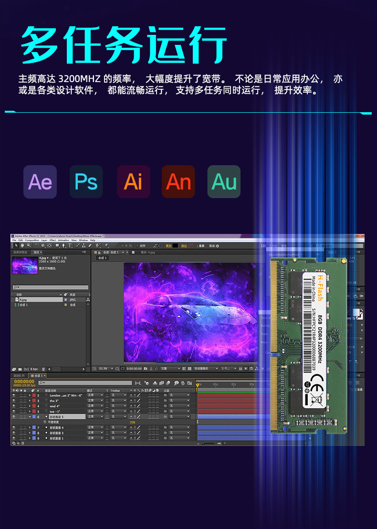Click the 0:00:00:00 timeline timecode
The height and width of the screenshot is (529, 377).
click(x=24, y=381)
